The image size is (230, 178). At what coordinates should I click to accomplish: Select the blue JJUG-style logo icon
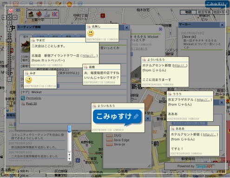pyautogui.click(x=47, y=14)
